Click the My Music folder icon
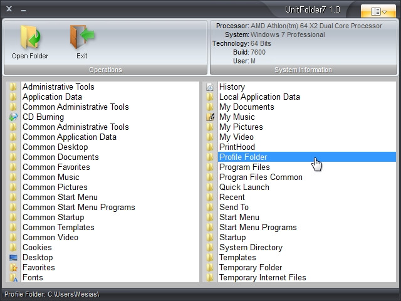This screenshot has width=401, height=301. (210, 117)
